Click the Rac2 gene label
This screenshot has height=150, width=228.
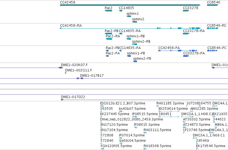109,8
